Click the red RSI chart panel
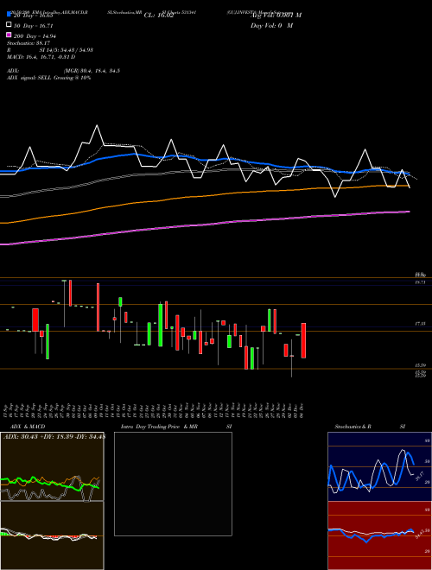The image size is (432, 570). 379,535
